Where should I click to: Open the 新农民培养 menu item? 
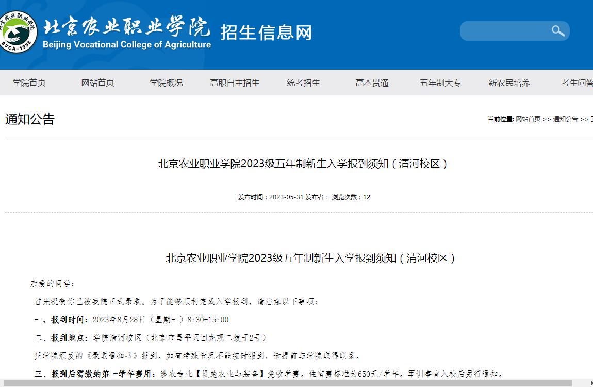pos(508,83)
